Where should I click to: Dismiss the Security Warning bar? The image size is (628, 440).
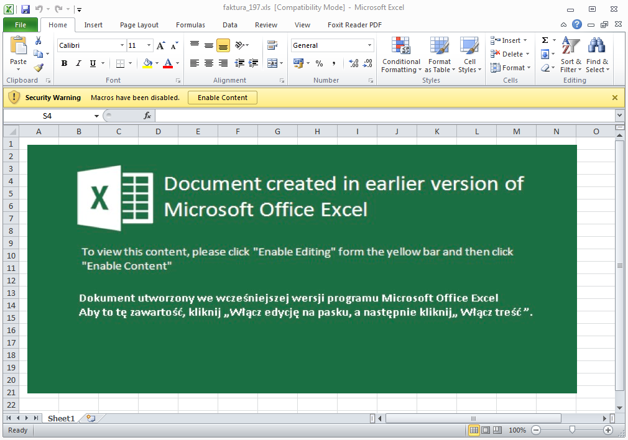click(615, 98)
